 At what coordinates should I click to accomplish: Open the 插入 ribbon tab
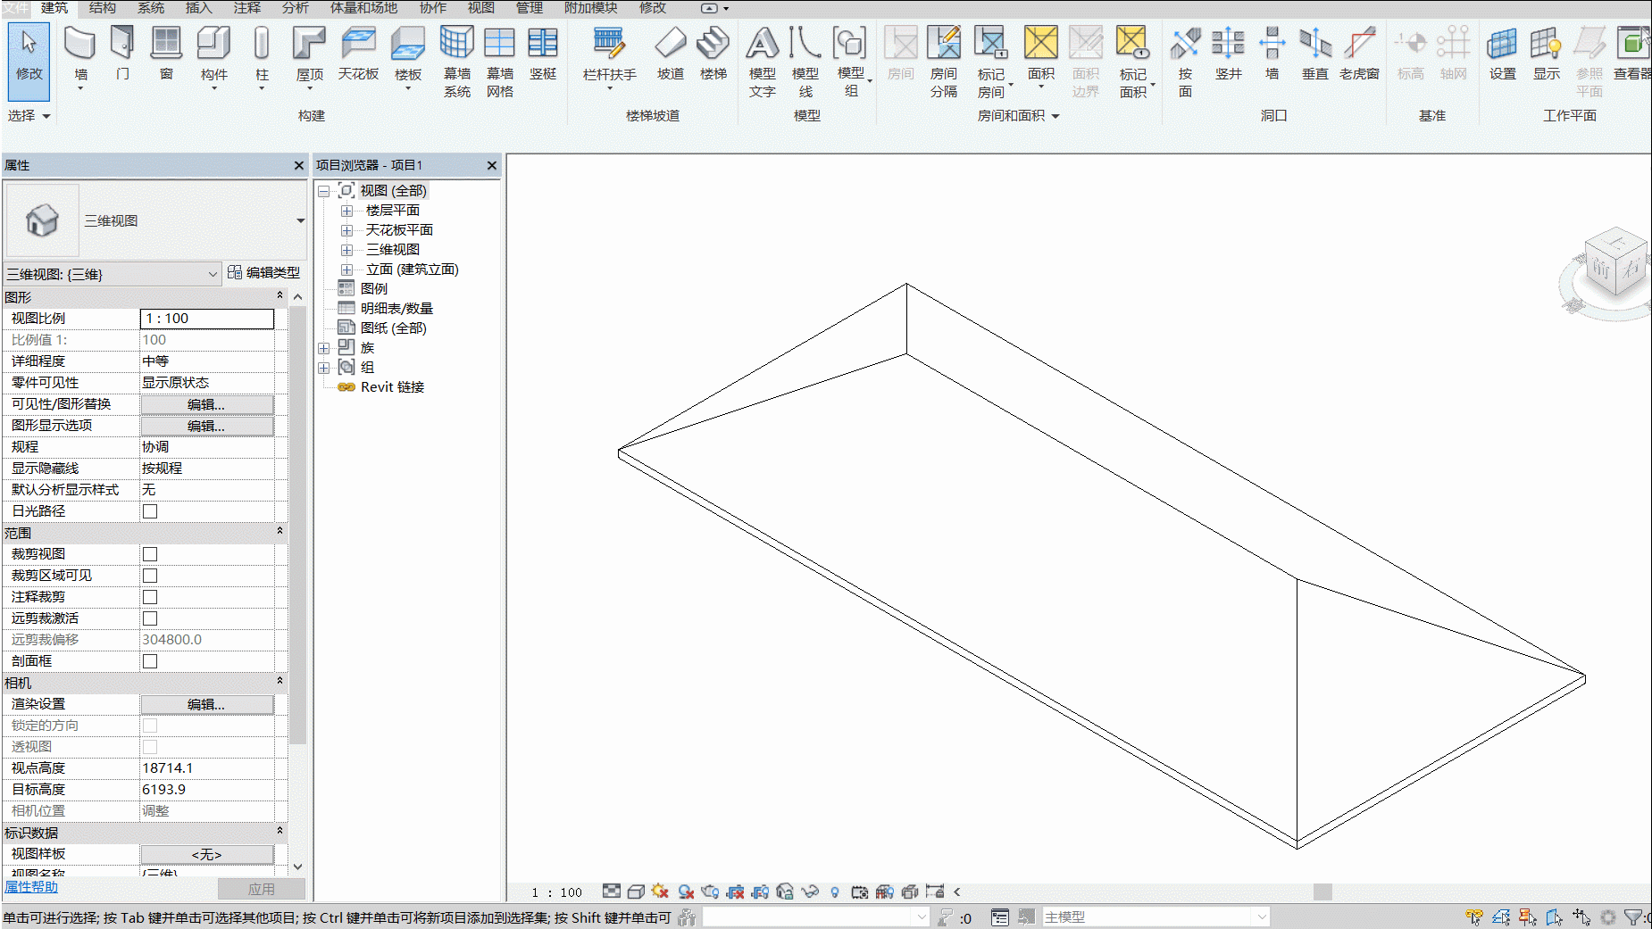(x=198, y=8)
